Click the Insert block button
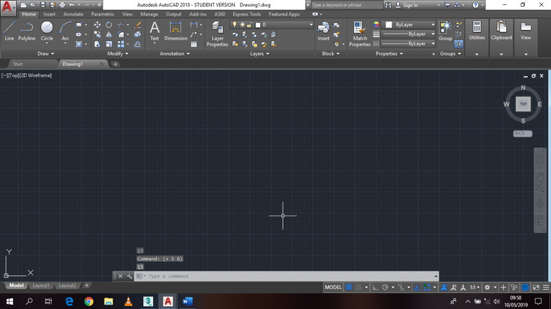Viewport: 551px width, 309px height. point(323,31)
